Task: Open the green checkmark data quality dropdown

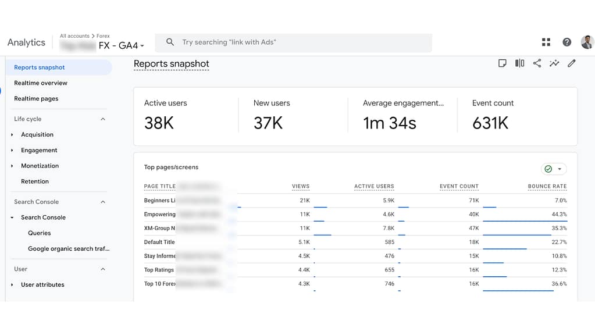Action: point(553,169)
